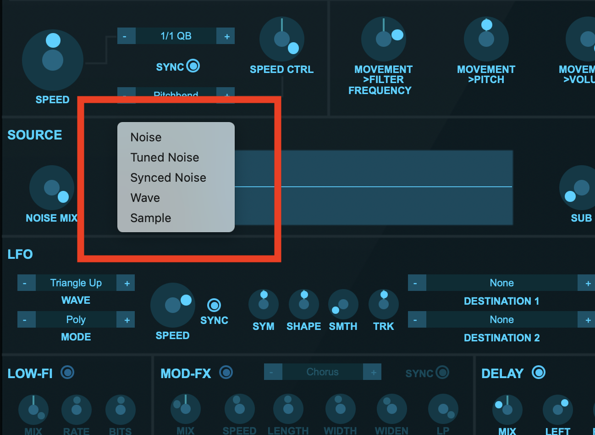Toggle the SYNC button beside 1/1 QB
This screenshot has height=435, width=595.
193,66
